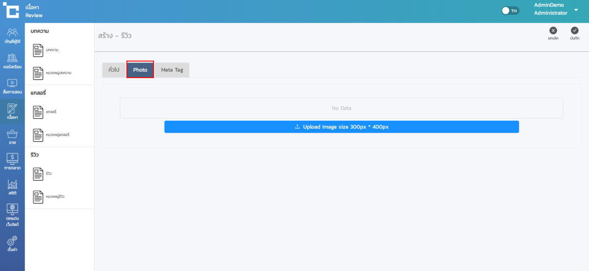The image size is (589, 271).
Task: Select the Photo tab
Action: [140, 70]
